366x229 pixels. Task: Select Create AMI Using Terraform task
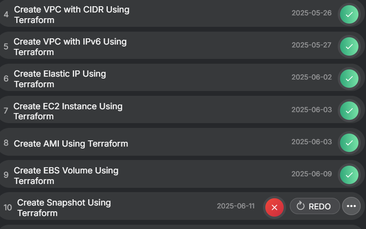pos(71,143)
